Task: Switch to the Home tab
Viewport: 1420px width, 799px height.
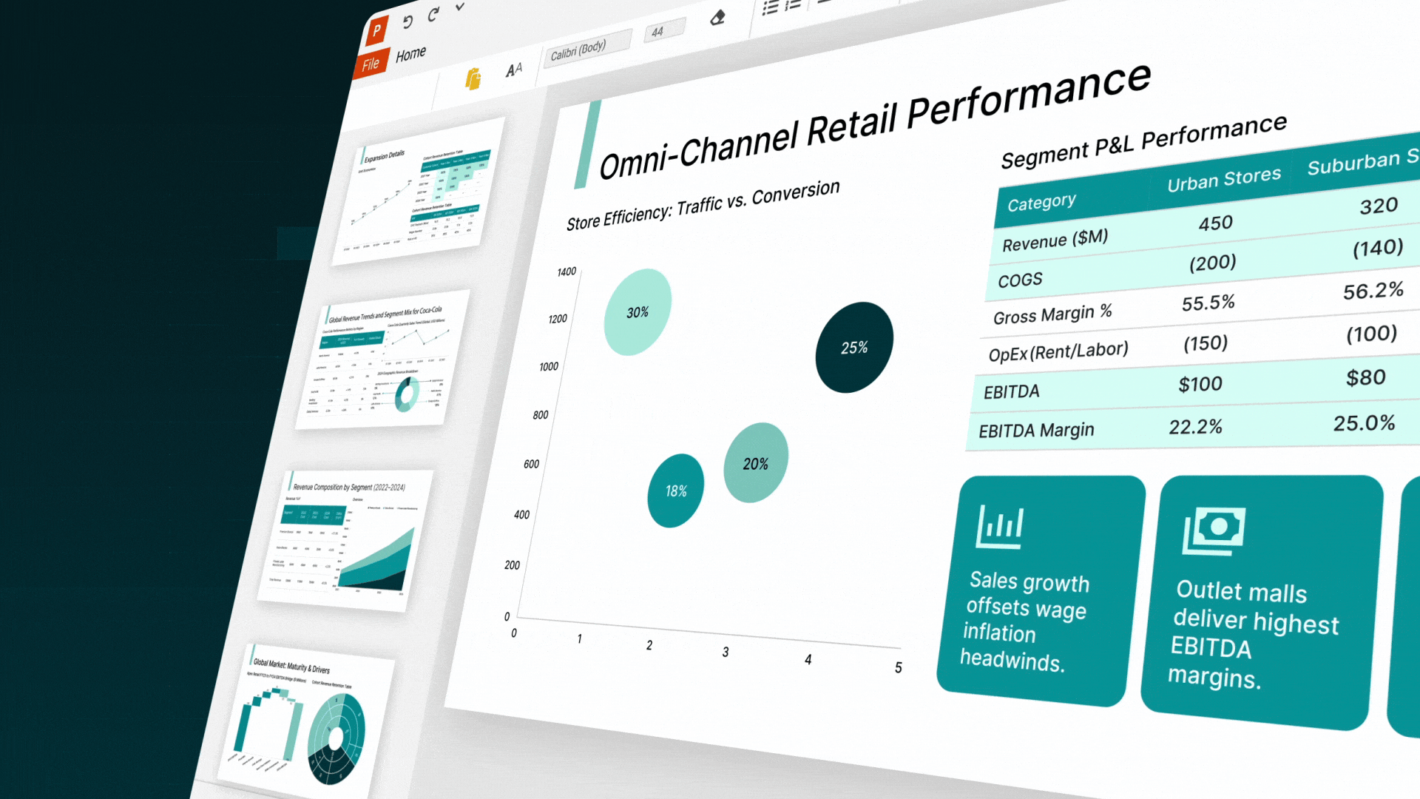Action: coord(410,54)
